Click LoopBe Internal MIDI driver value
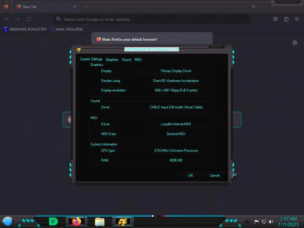Image resolution: width=304 pixels, height=228 pixels. click(176, 124)
